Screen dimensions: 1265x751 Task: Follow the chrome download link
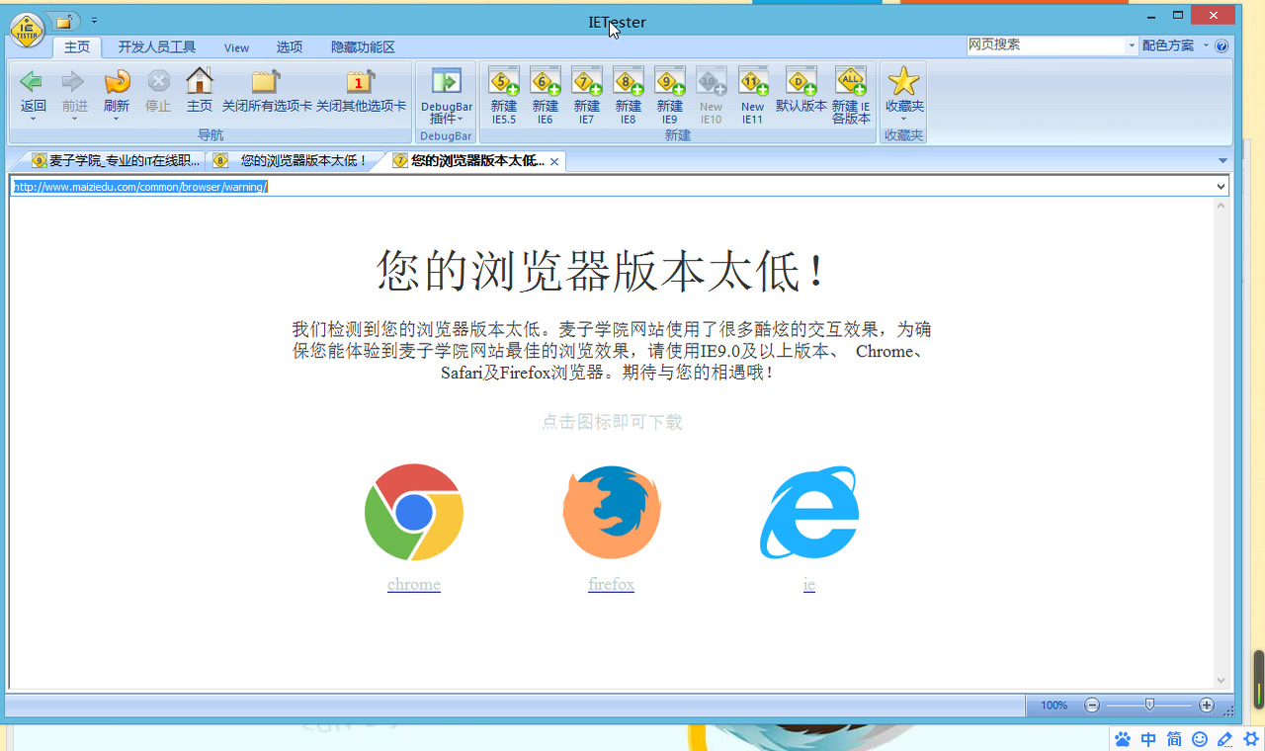tap(414, 584)
